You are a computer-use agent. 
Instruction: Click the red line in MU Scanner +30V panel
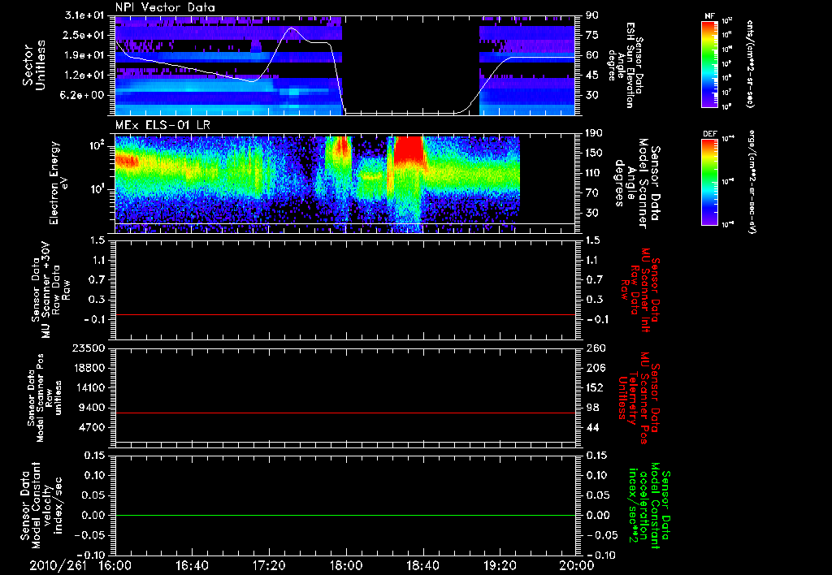coord(344,314)
